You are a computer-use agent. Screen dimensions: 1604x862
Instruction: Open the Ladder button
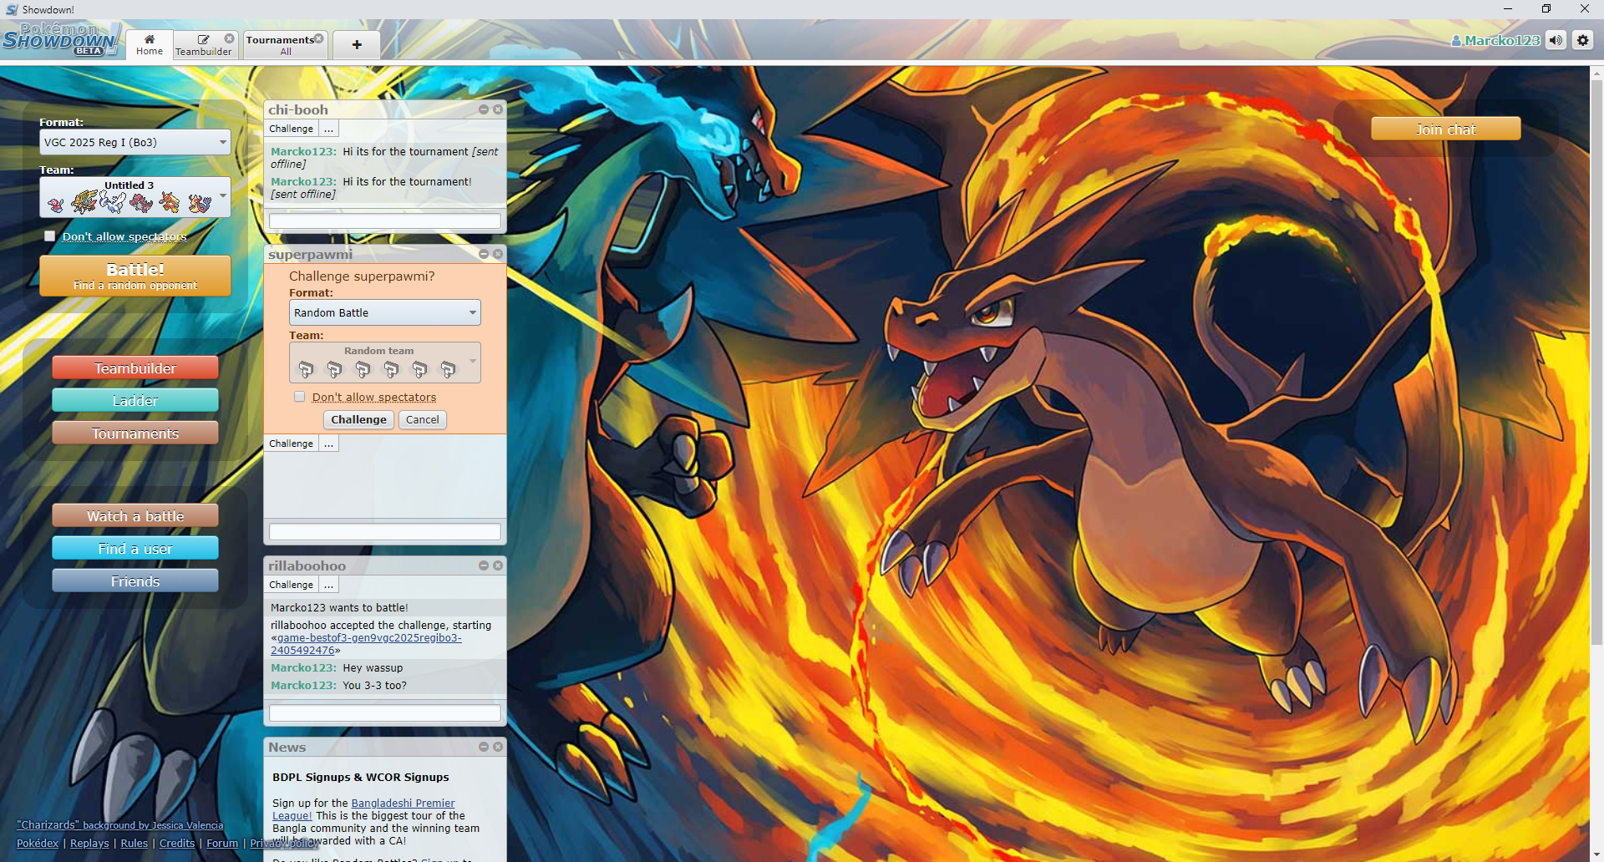point(135,401)
